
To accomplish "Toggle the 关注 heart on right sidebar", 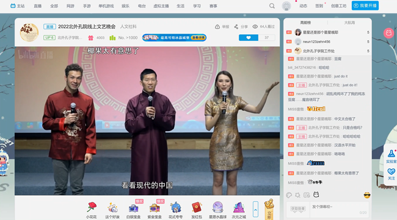I will pyautogui.click(x=391, y=171).
